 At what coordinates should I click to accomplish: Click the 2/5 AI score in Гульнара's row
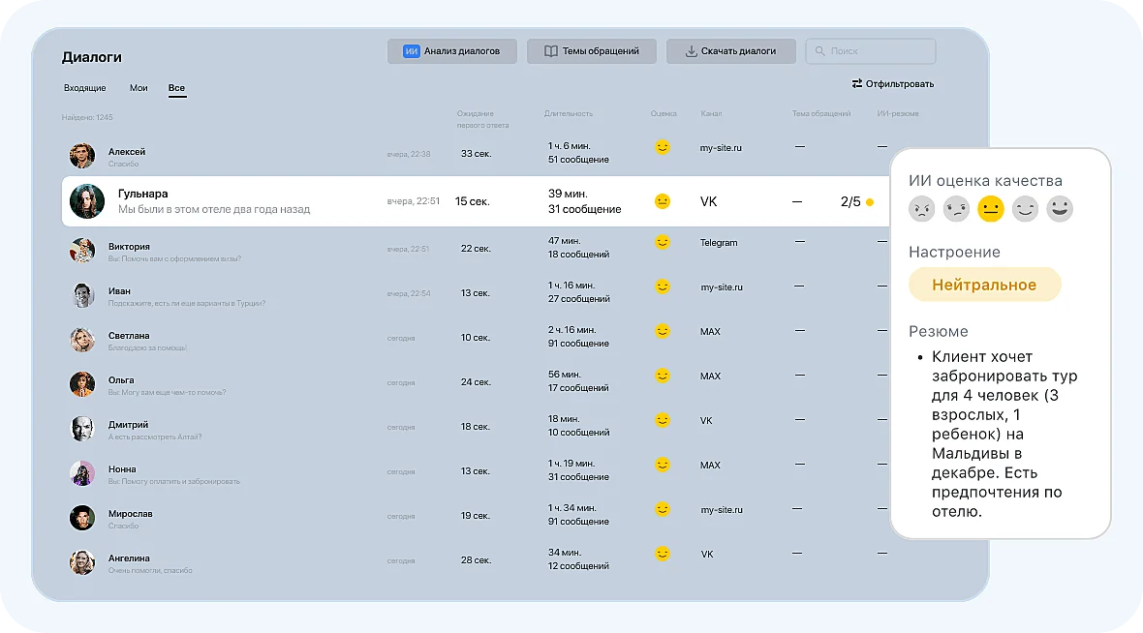pyautogui.click(x=850, y=201)
